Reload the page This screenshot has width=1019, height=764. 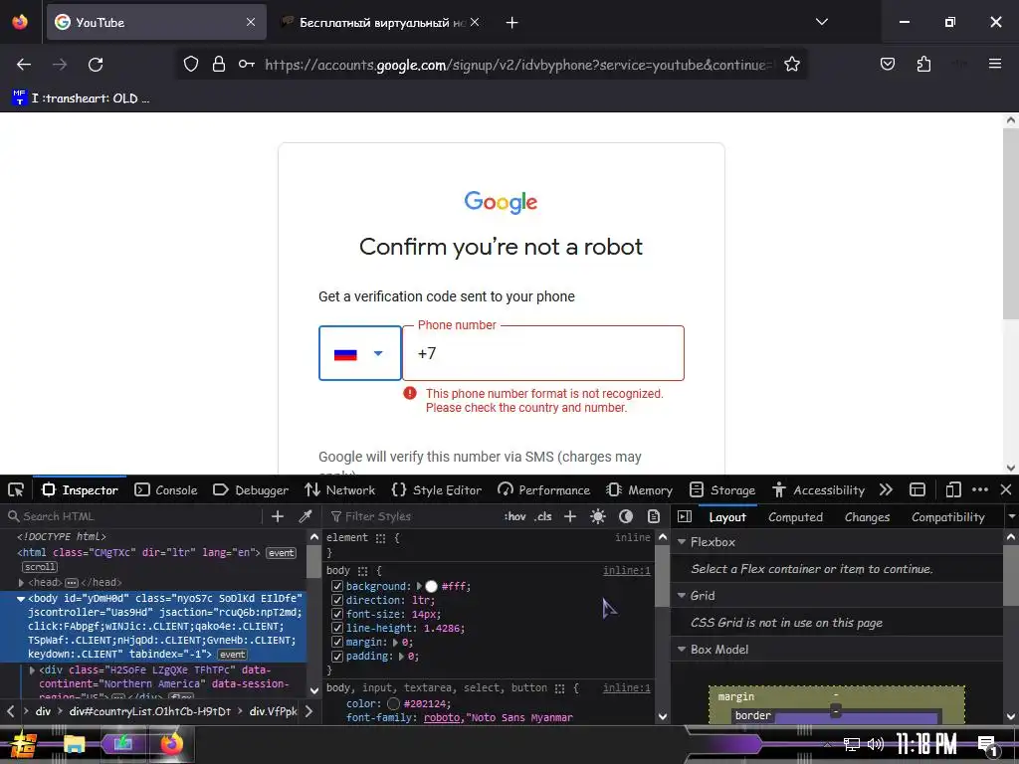pyautogui.click(x=96, y=65)
